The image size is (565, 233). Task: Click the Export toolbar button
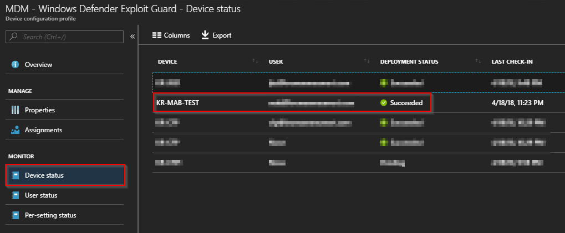point(217,35)
